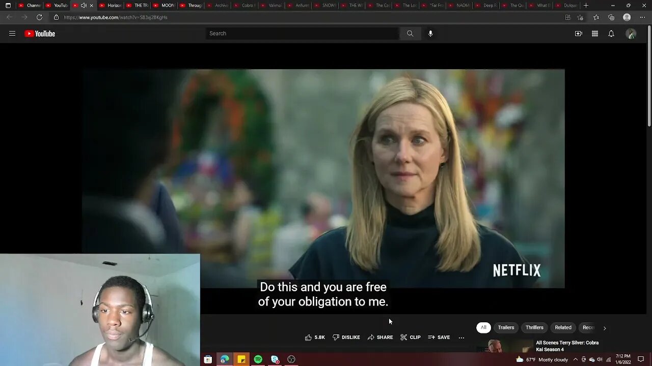Click the browser address bar URL
Image resolution: width=652 pixels, height=366 pixels.
coord(116,17)
